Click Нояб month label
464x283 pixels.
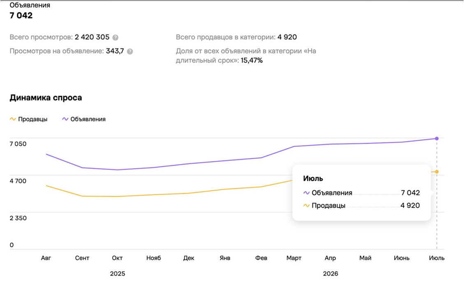tap(153, 258)
